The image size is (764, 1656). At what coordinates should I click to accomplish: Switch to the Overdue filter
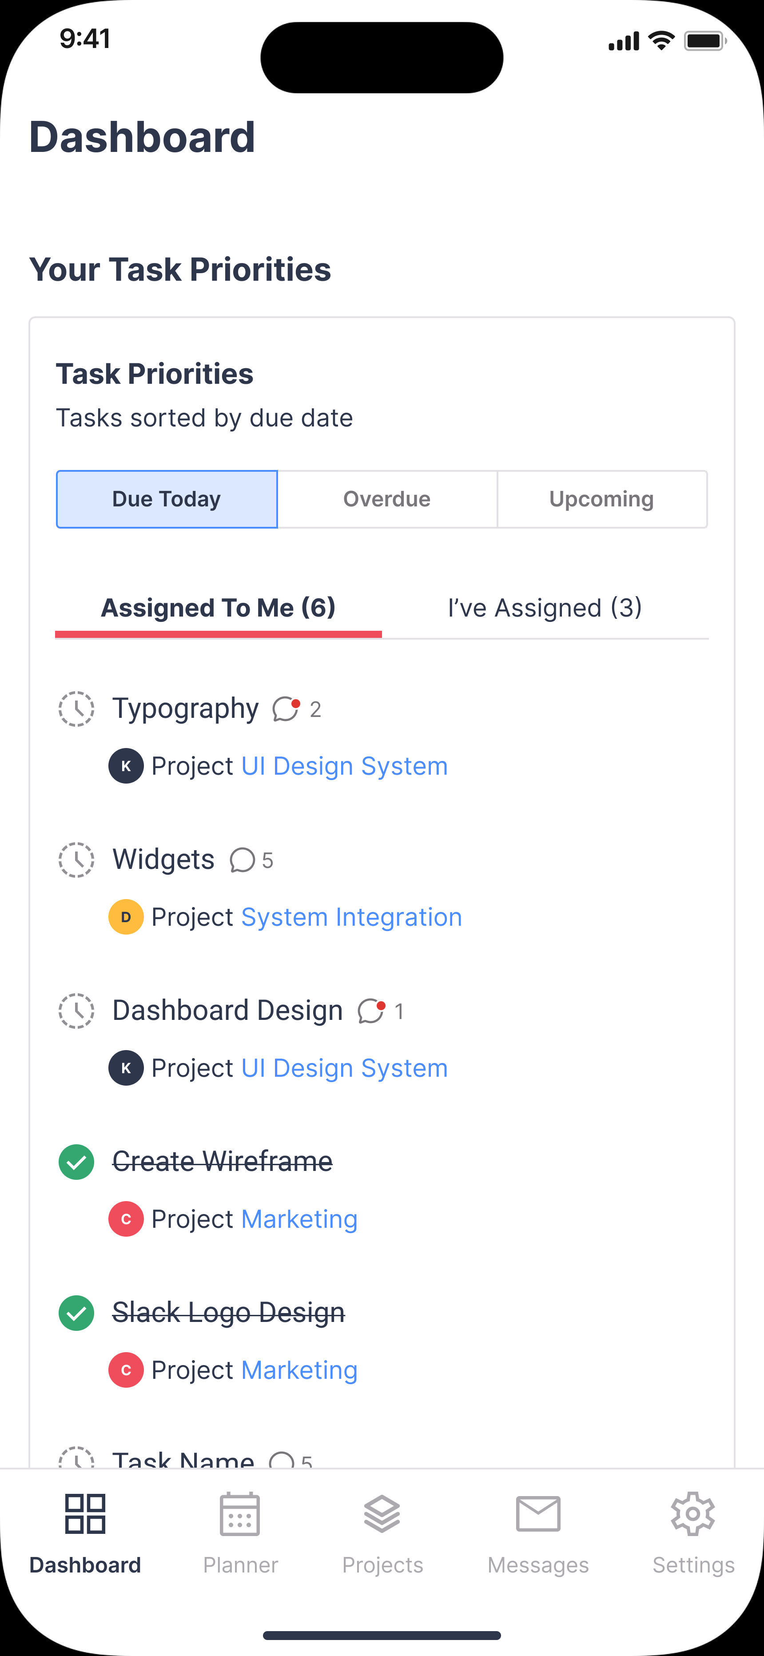(x=386, y=499)
